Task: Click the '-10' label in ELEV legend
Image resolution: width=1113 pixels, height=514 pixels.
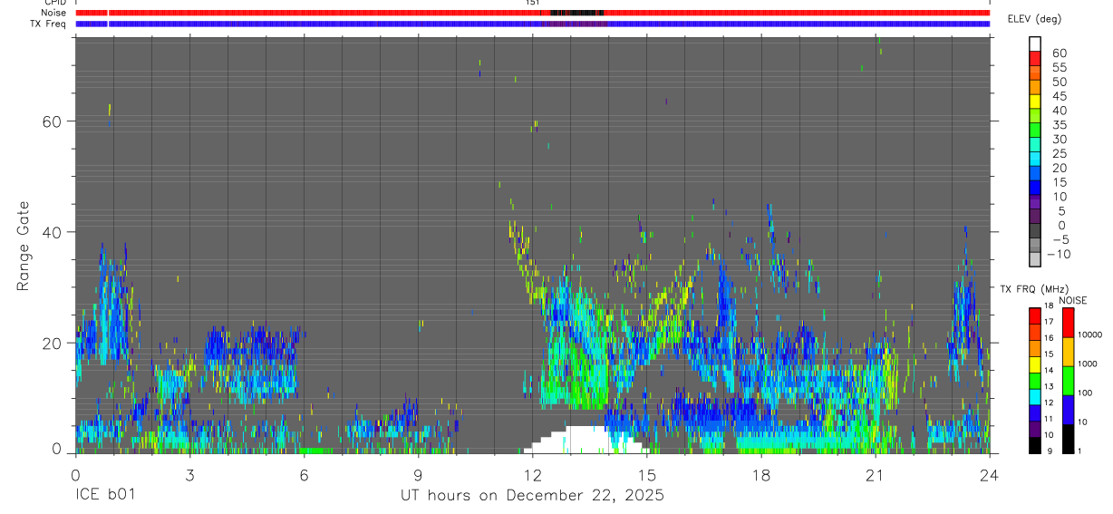Action: (x=1058, y=254)
